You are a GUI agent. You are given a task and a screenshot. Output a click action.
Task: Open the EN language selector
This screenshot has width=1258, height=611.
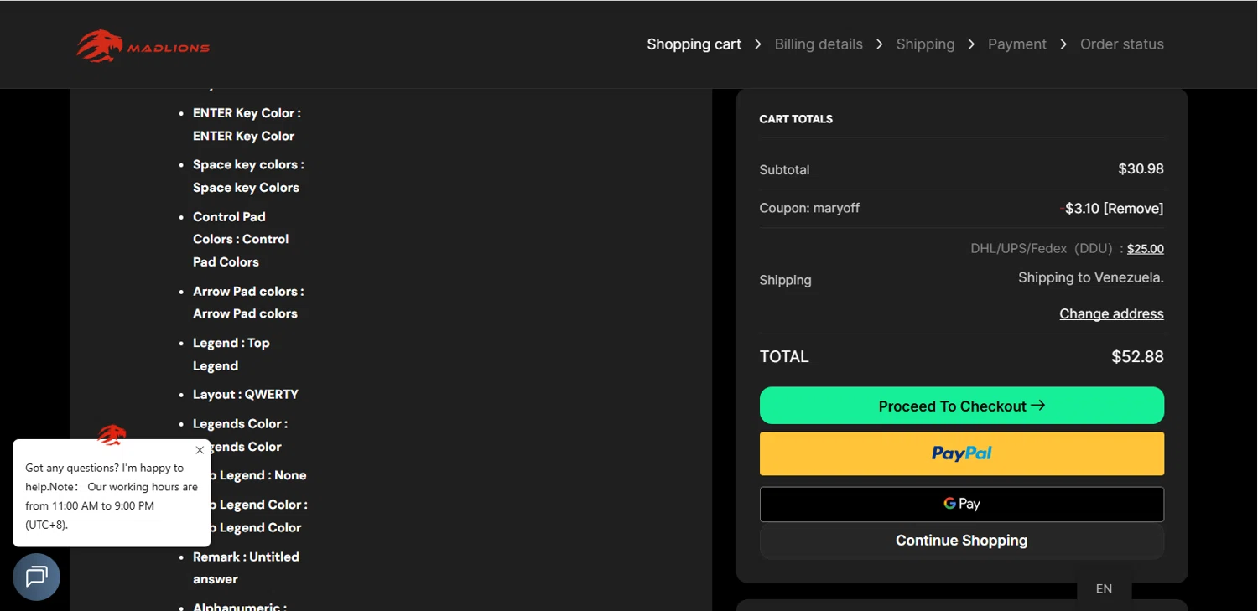coord(1104,588)
